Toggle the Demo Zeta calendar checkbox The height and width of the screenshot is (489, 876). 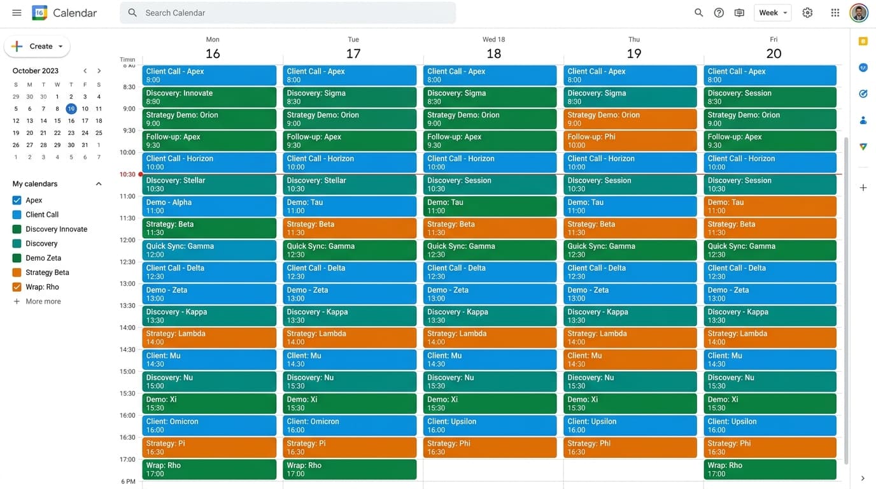click(x=17, y=258)
